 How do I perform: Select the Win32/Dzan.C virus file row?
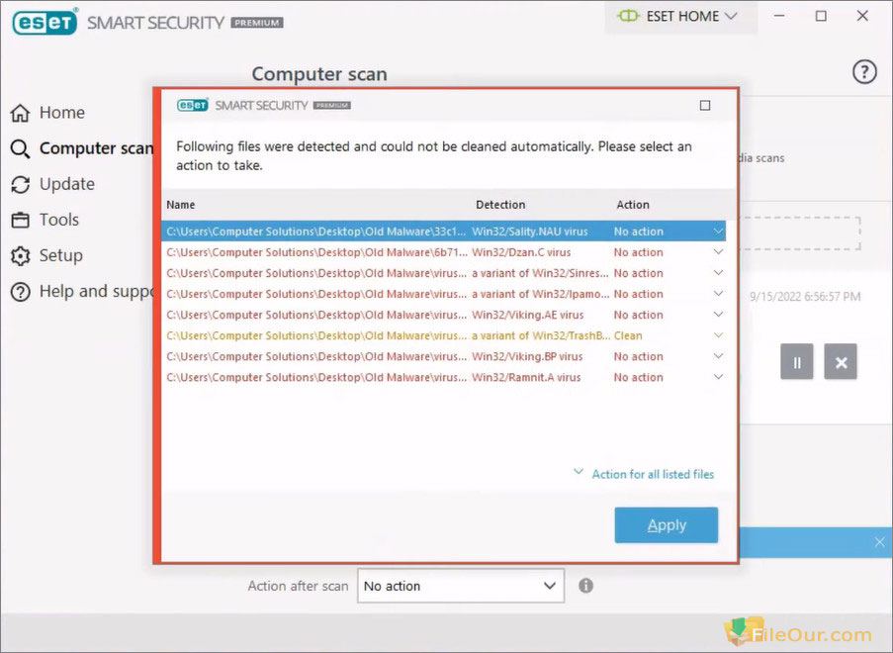pyautogui.click(x=443, y=252)
